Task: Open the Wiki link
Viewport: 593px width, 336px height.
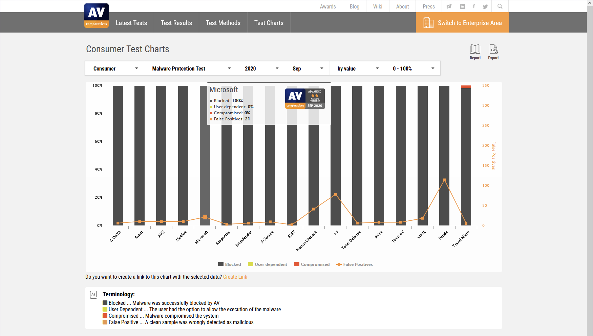Action: [378, 6]
